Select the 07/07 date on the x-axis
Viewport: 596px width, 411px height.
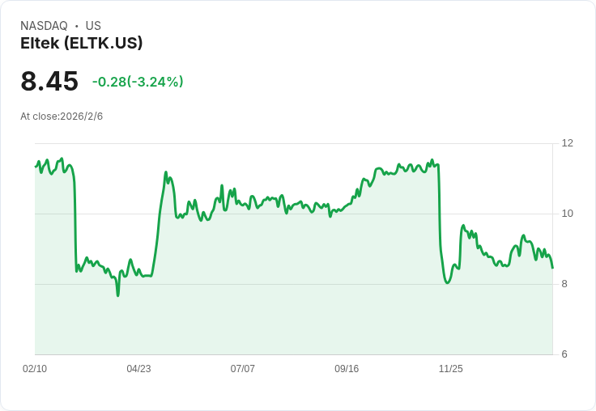(x=242, y=369)
